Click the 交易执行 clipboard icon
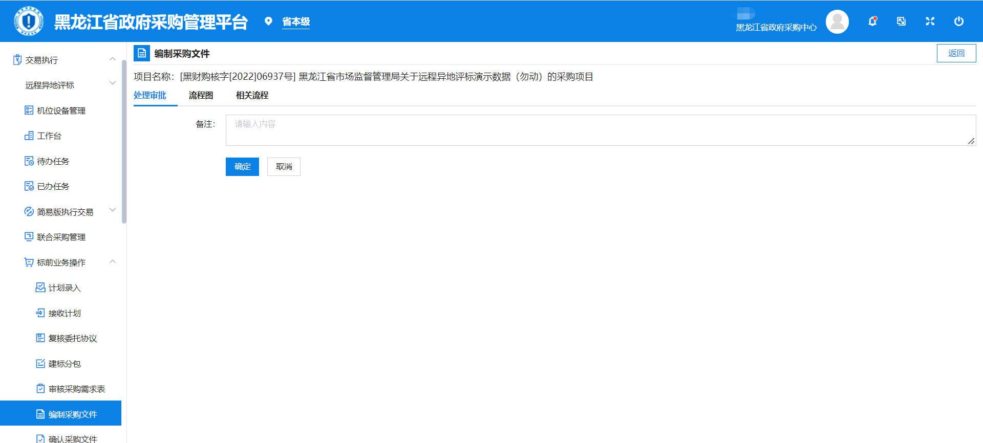Screen dimensions: 983x443 click(x=17, y=60)
